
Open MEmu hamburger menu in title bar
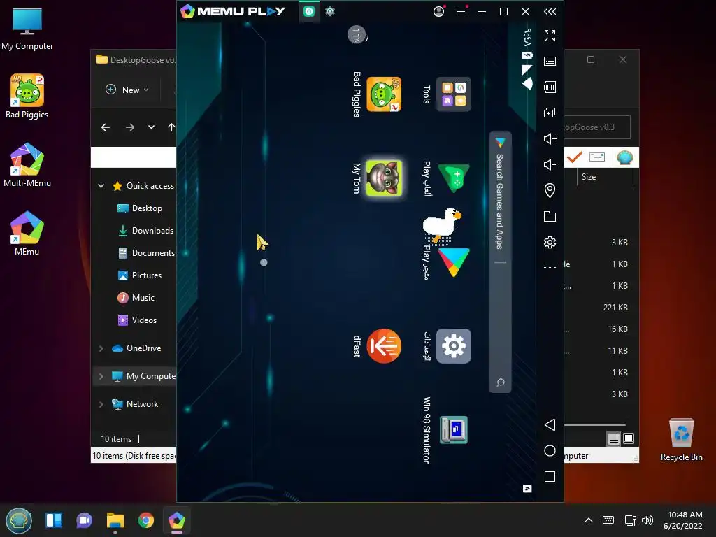coord(461,11)
